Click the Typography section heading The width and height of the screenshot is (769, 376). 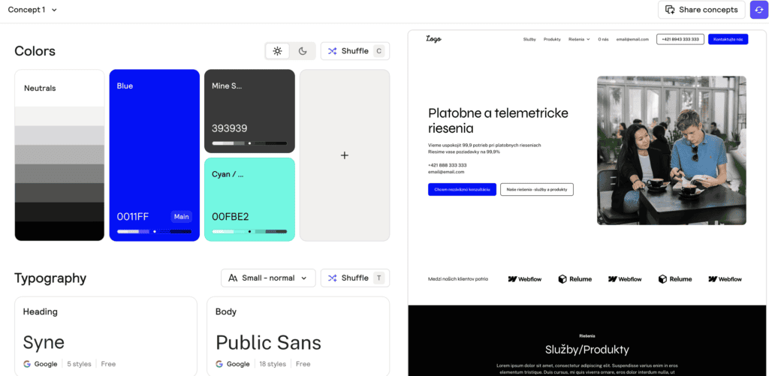tap(50, 278)
